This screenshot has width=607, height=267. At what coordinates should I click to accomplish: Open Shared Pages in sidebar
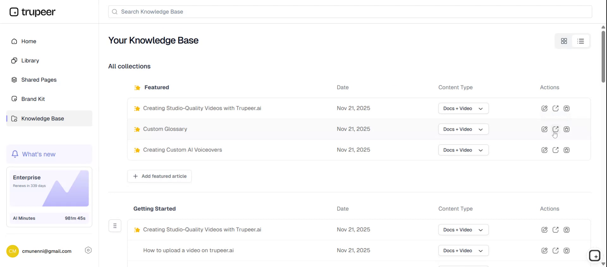[49, 80]
